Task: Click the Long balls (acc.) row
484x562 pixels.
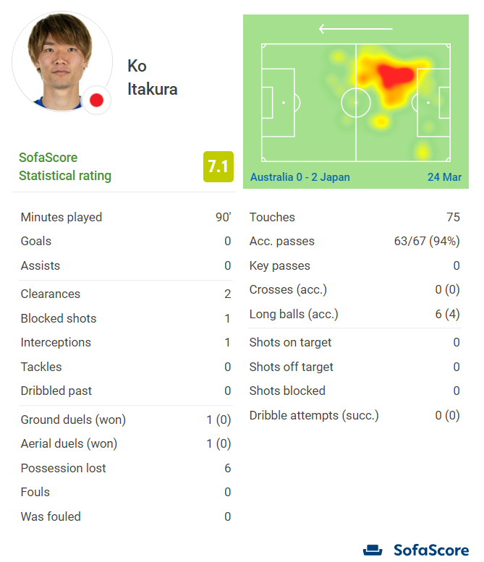Action: tap(354, 315)
